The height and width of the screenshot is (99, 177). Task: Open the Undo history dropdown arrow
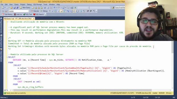point(57,8)
